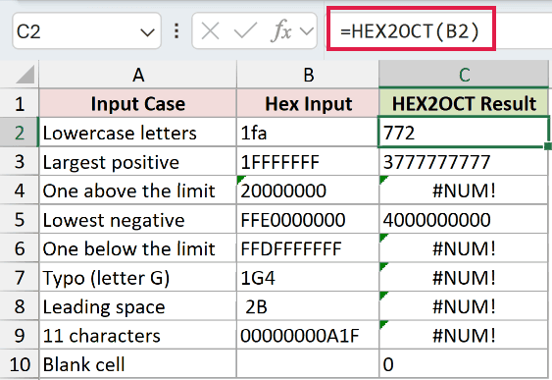
Task: Click result cell showing 772
Action: pyautogui.click(x=464, y=133)
